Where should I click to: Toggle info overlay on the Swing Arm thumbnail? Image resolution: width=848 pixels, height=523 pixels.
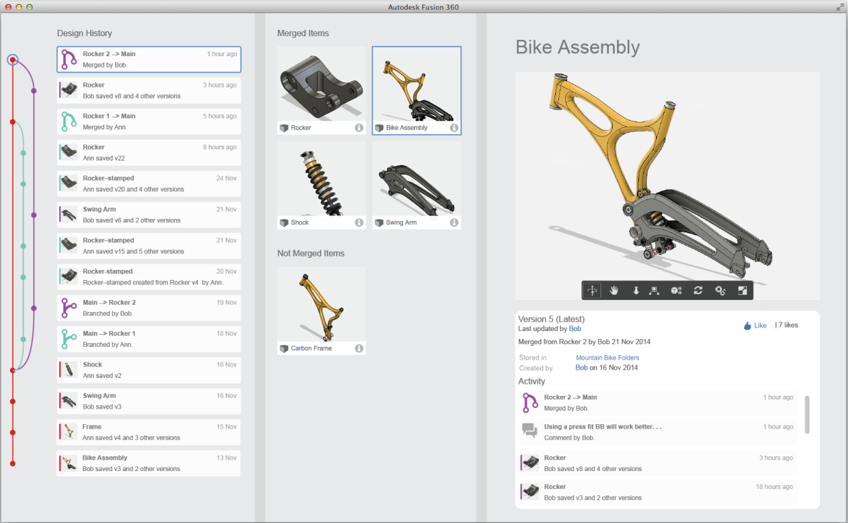point(454,222)
